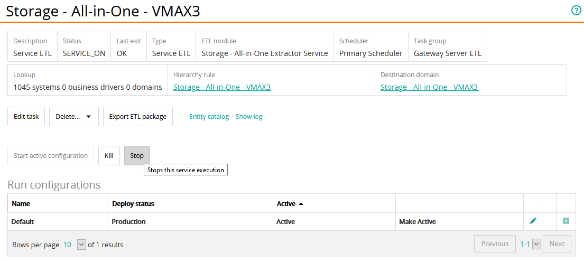The image size is (584, 262).
Task: Click the Edit task button
Action: (26, 117)
